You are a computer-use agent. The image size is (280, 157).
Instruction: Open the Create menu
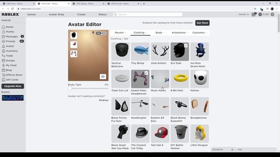tap(81, 14)
